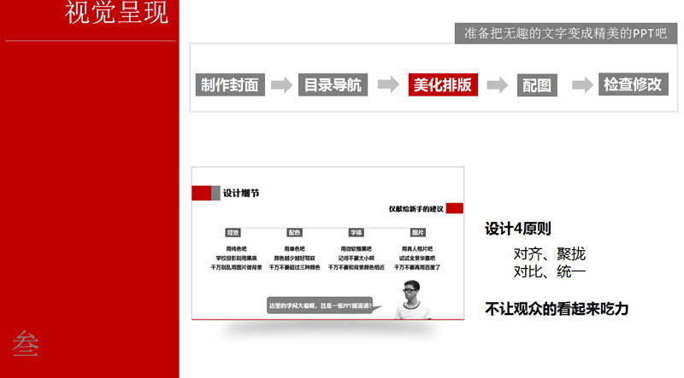This screenshot has height=378, width=684.
Task: Click the 字体 label in slide preview
Action: click(x=357, y=232)
